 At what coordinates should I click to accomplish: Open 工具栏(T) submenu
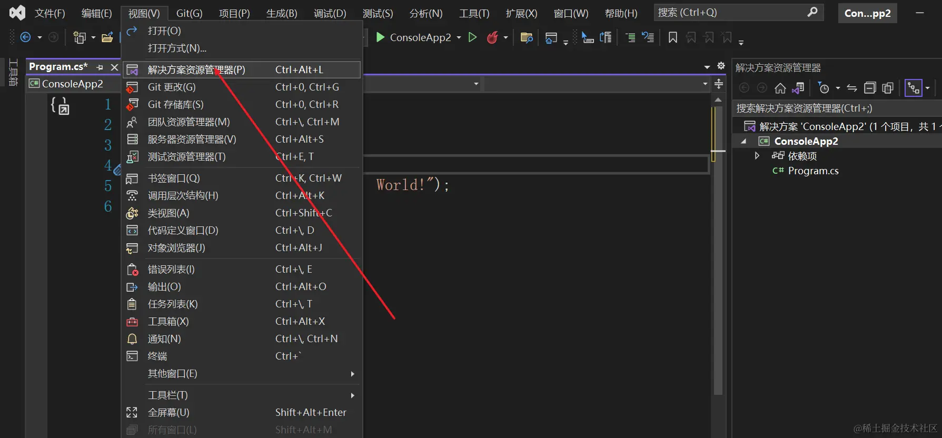coord(242,395)
